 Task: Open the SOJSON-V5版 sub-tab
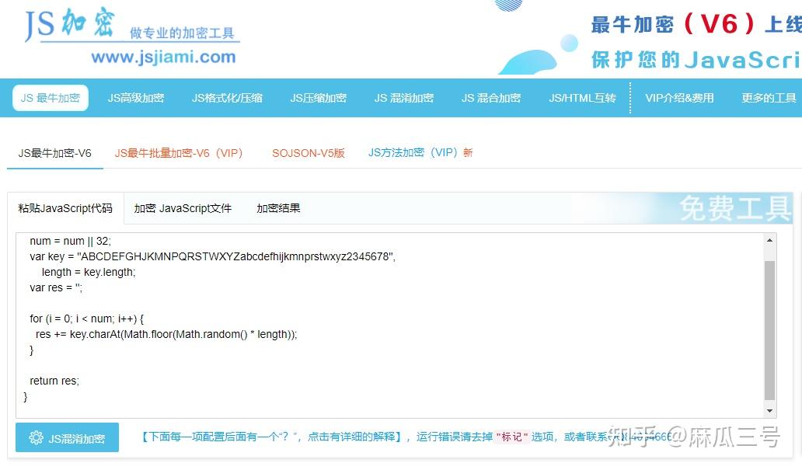click(309, 153)
